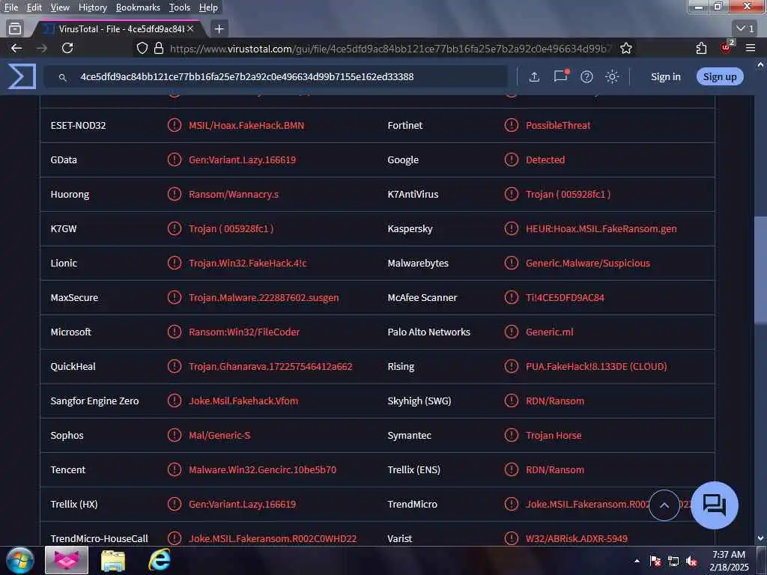The image size is (767, 575).
Task: Click the uBlock Origin extension icon
Action: [x=726, y=47]
